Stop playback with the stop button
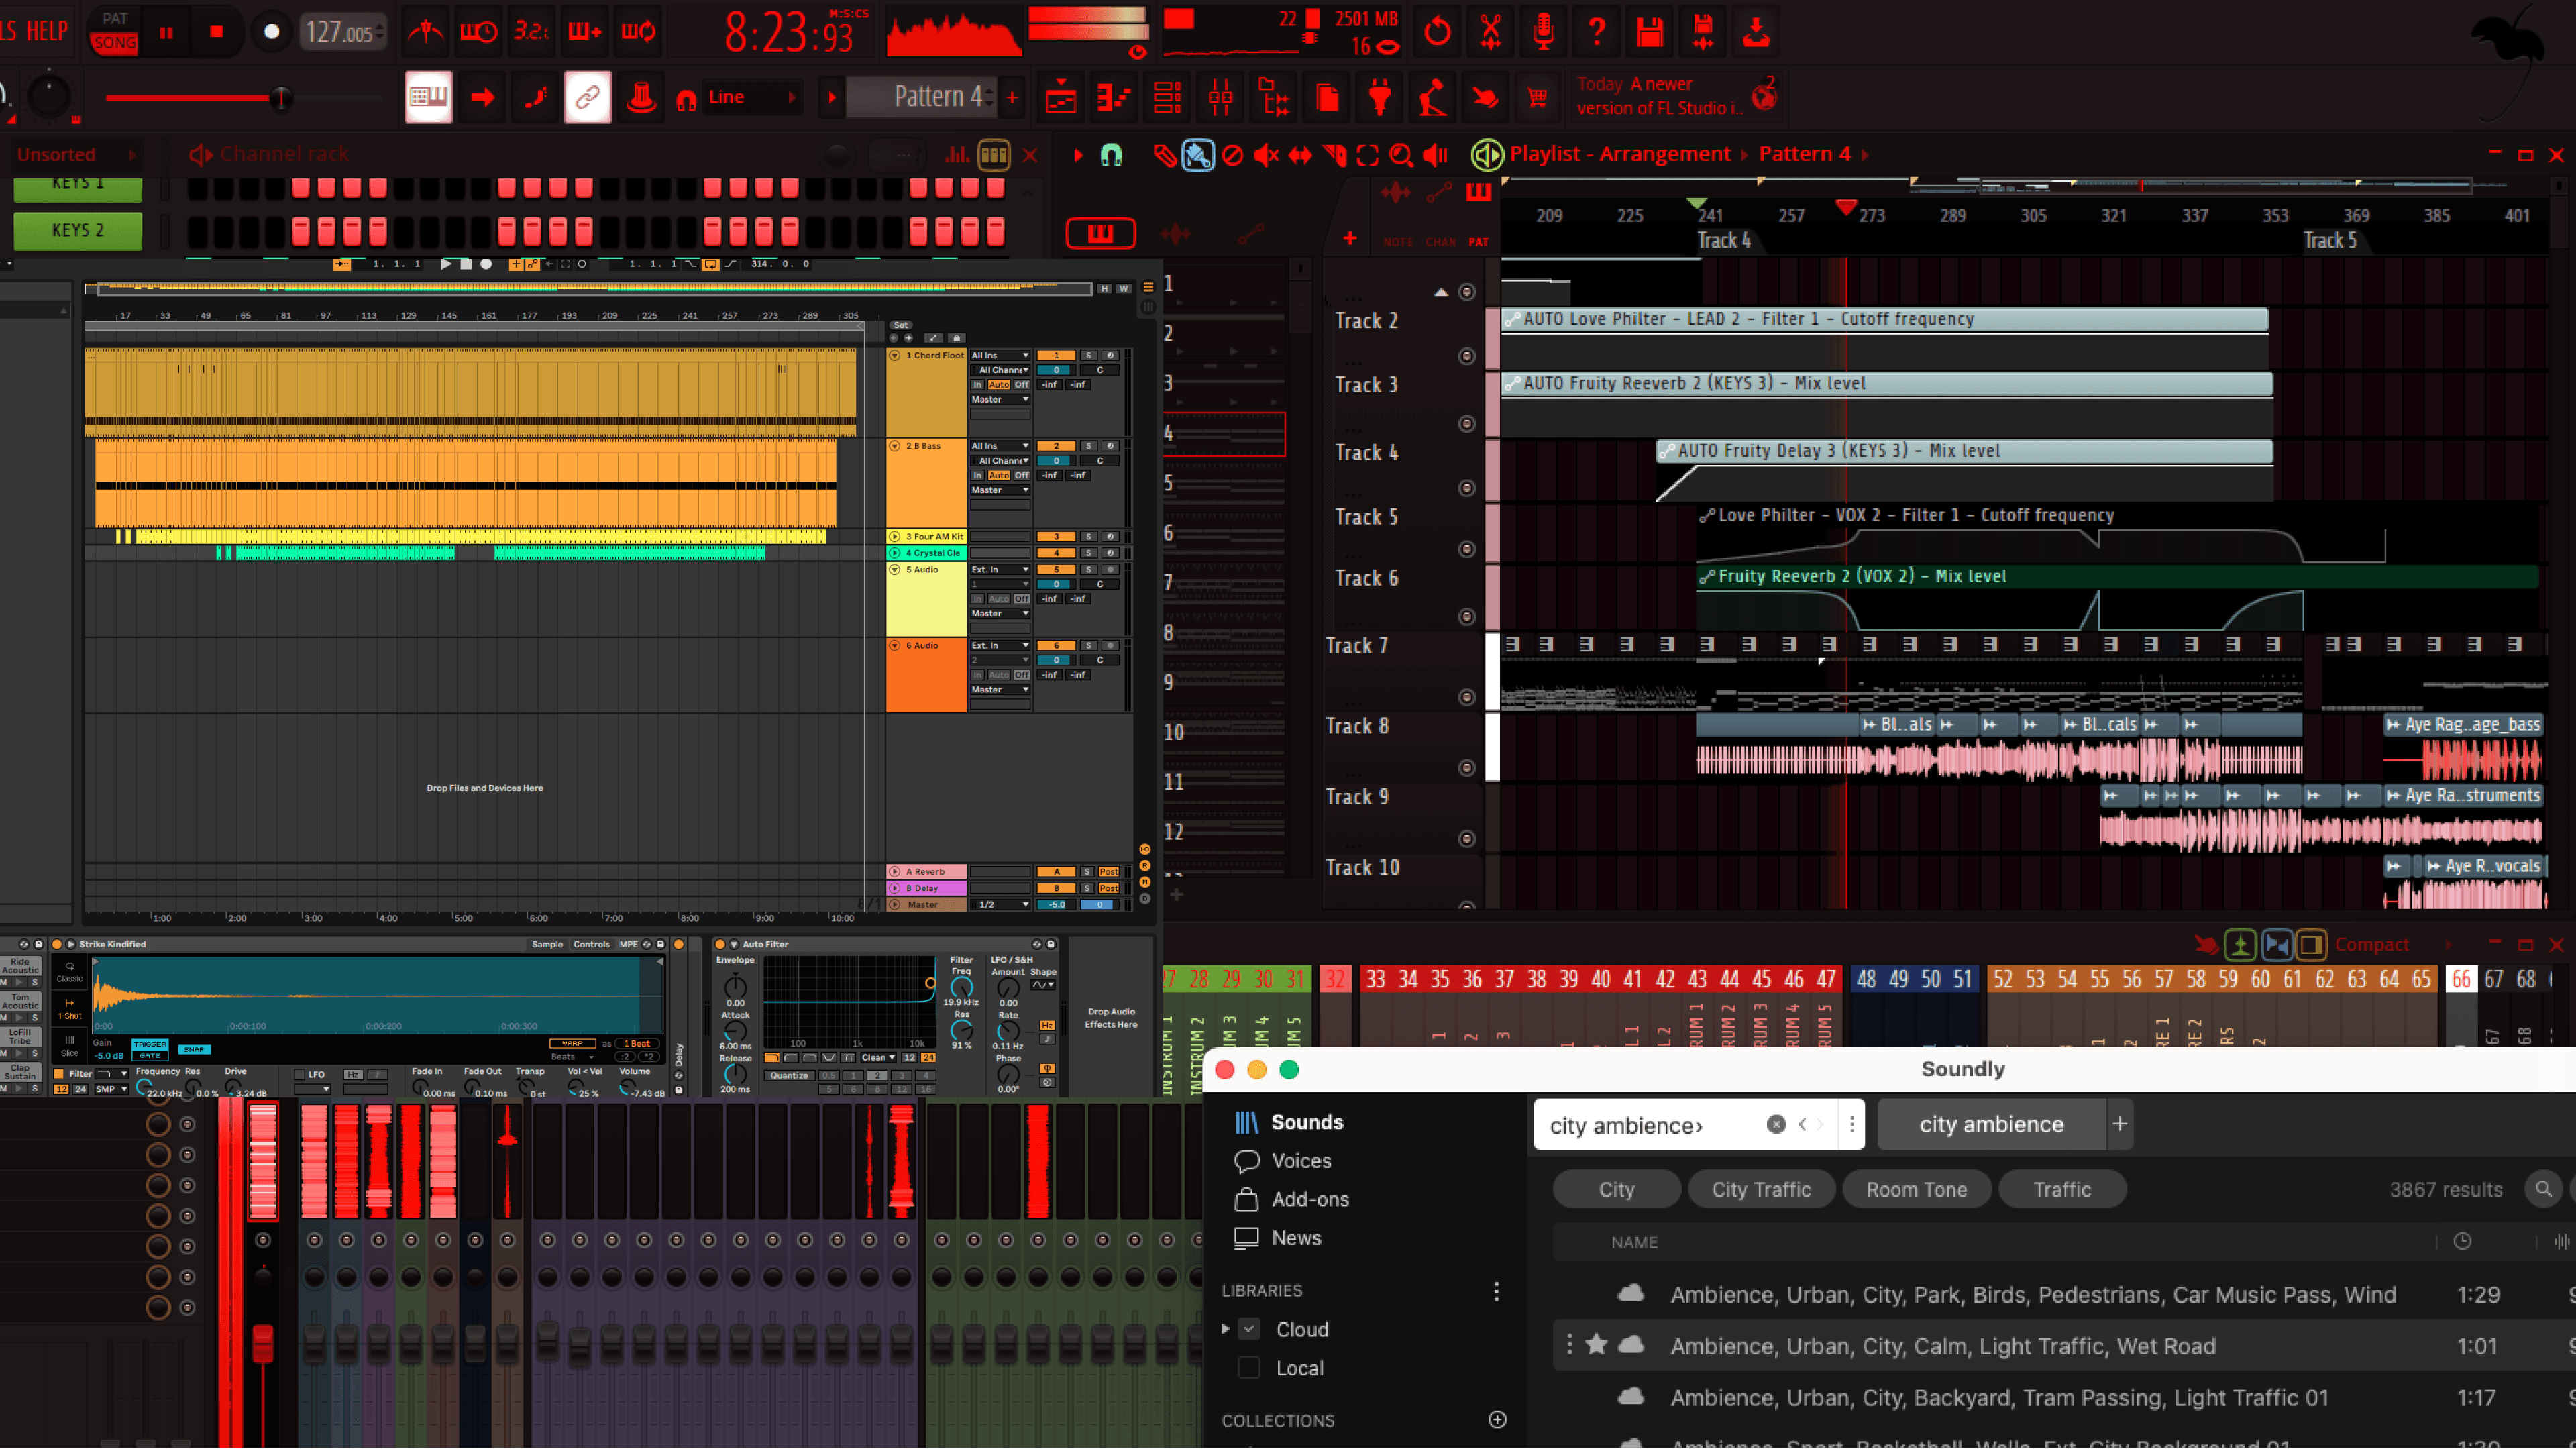The height and width of the screenshot is (1449, 2576). click(x=216, y=32)
